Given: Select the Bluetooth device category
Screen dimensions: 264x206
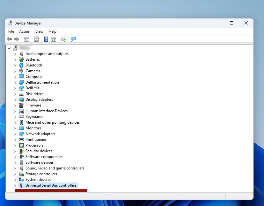Looking at the screenshot, I should [33, 65].
